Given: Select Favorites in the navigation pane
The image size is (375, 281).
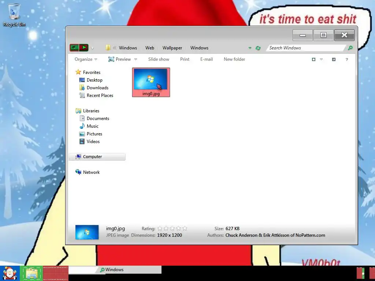Looking at the screenshot, I should click(92, 72).
